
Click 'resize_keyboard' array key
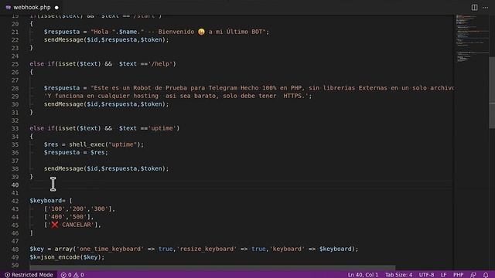[x=207, y=249]
